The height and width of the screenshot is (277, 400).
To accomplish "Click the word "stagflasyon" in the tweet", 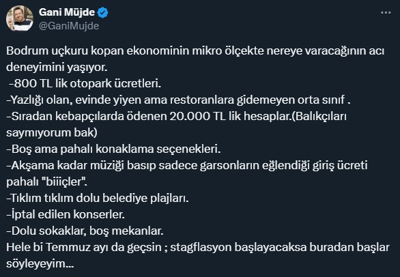I will tap(201, 247).
